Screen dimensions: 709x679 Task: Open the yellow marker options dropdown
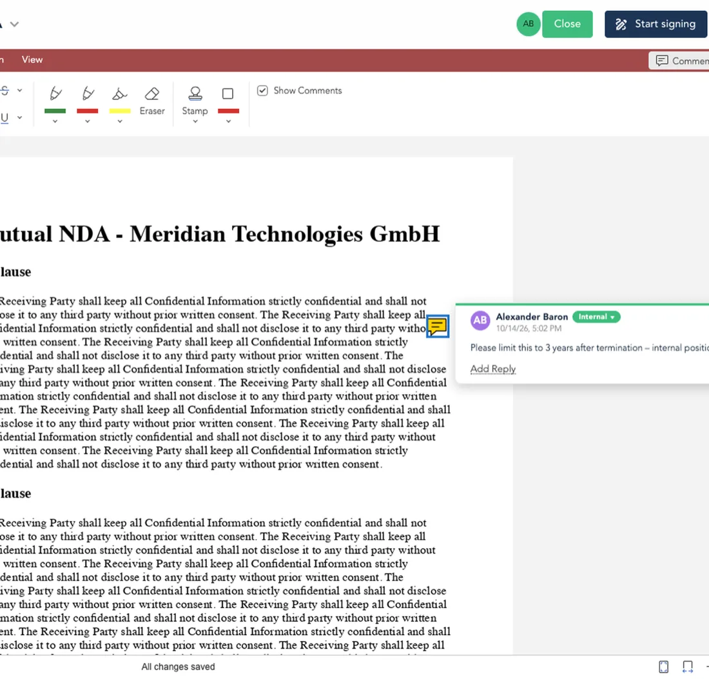click(x=120, y=121)
